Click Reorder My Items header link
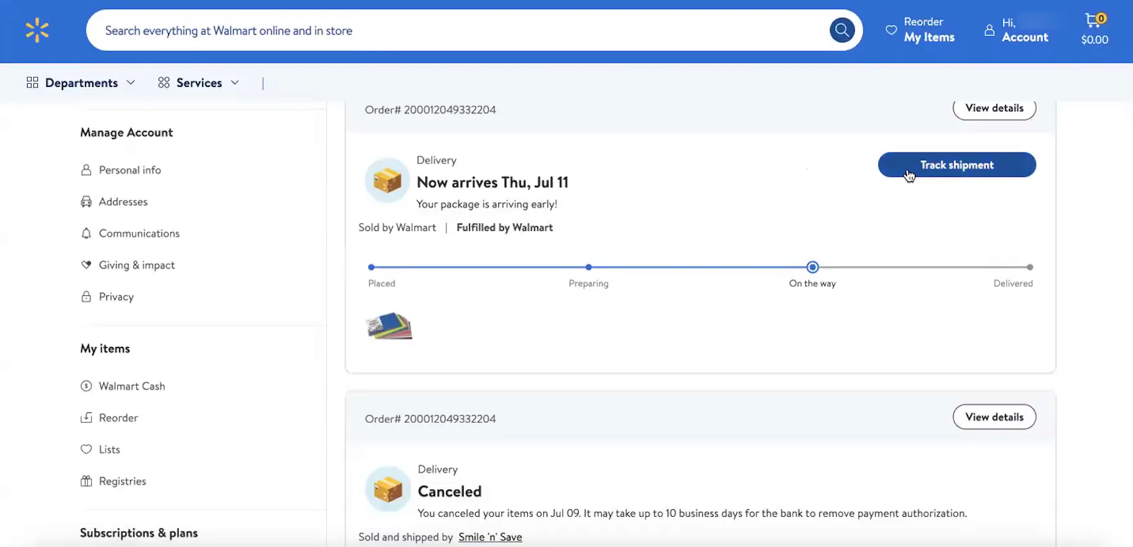 pyautogui.click(x=929, y=30)
